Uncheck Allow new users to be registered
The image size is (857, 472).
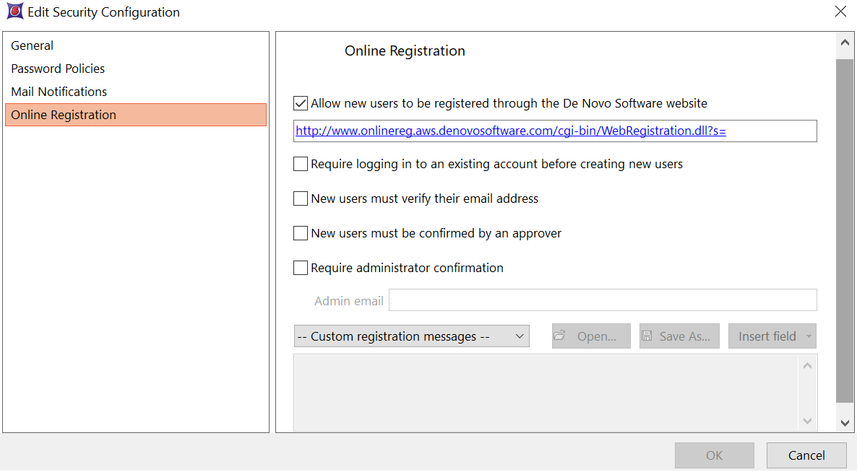[x=301, y=103]
